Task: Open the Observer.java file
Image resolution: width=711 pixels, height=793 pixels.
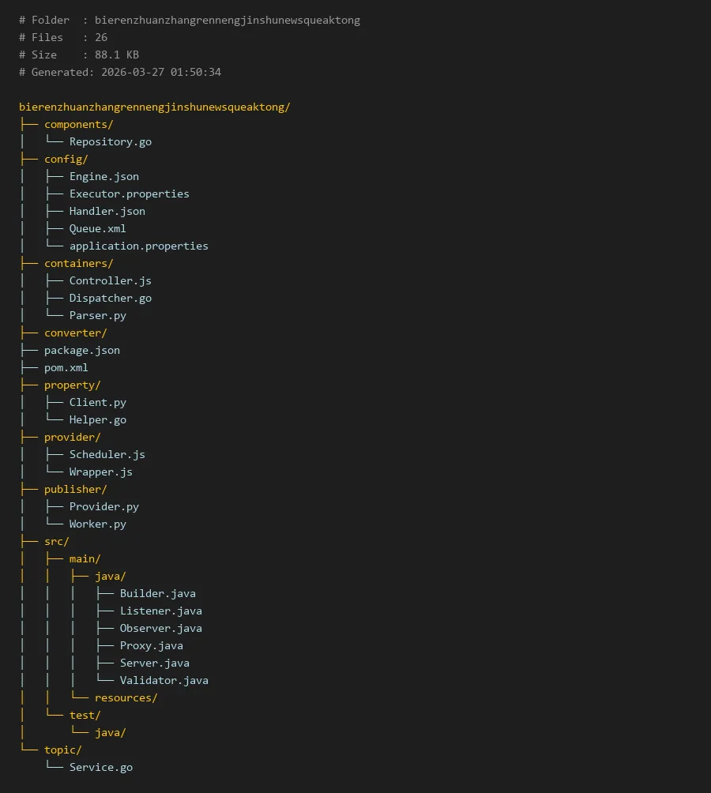Action: [160, 628]
